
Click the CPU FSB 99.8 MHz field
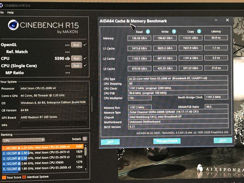point(178,93)
